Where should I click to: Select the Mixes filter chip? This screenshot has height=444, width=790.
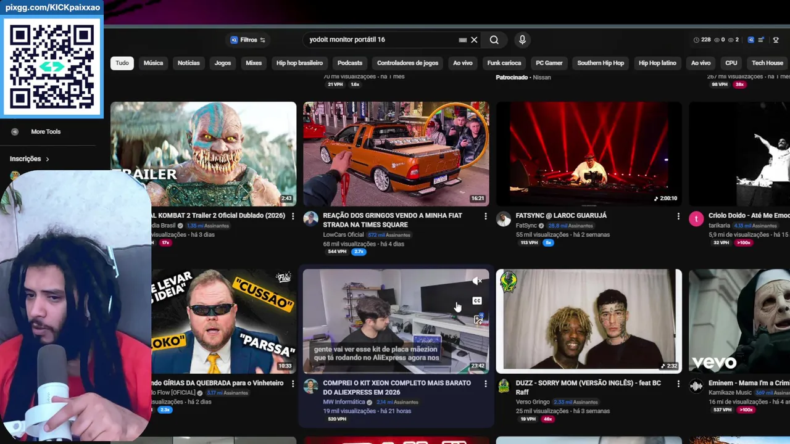click(254, 63)
